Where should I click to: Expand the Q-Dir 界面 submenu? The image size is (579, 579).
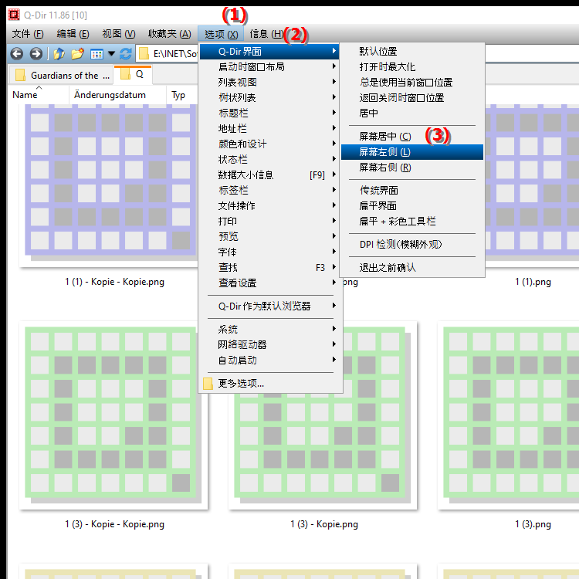(x=269, y=51)
